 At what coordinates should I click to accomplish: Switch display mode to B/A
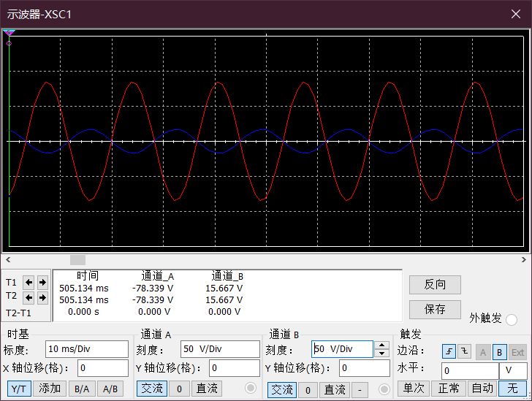[x=82, y=389]
